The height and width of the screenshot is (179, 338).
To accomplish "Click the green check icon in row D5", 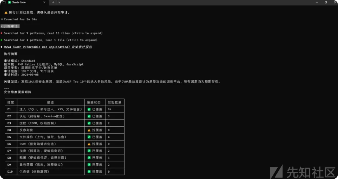I will [x=89, y=137].
